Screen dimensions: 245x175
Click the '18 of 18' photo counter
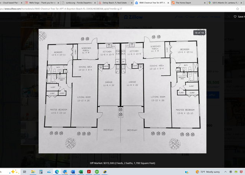point(199,33)
